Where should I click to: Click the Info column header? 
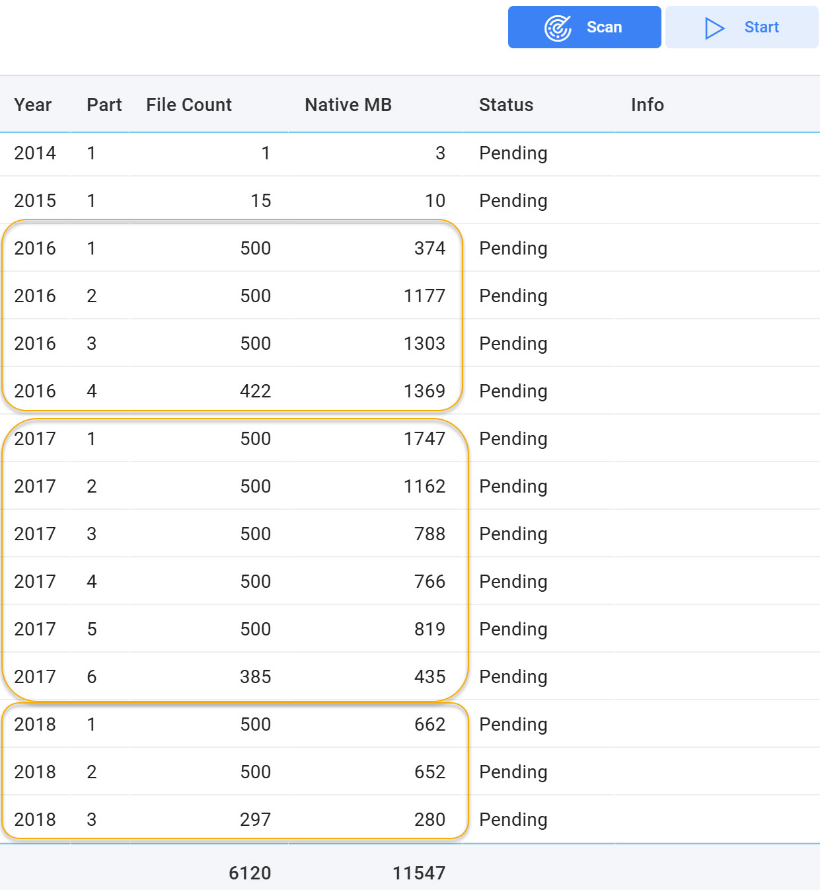(648, 104)
